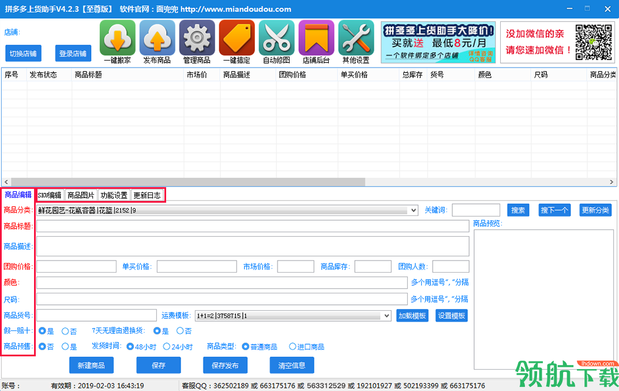Click the 更新分类 button

coord(595,210)
